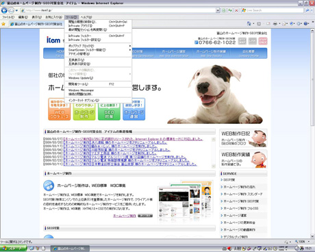The width and height of the screenshot is (315, 252).
Task: Click the gray LINK button
Action: coord(253,41)
